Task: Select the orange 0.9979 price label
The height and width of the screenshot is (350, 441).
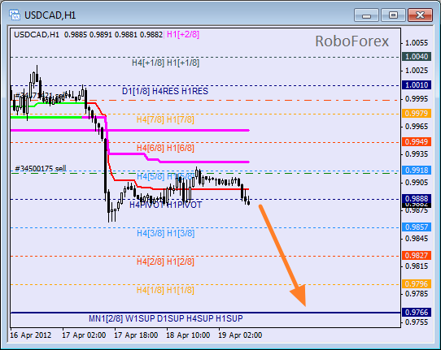Action: point(417,113)
